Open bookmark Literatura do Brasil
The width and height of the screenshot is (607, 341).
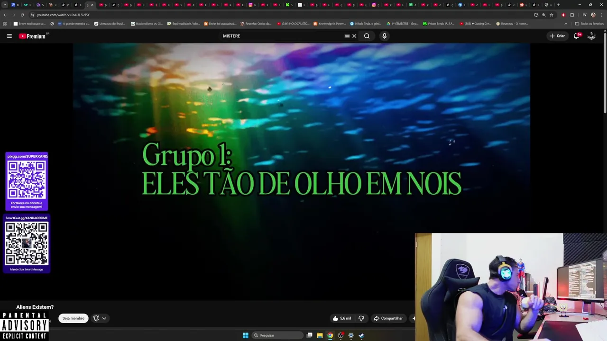pos(110,23)
